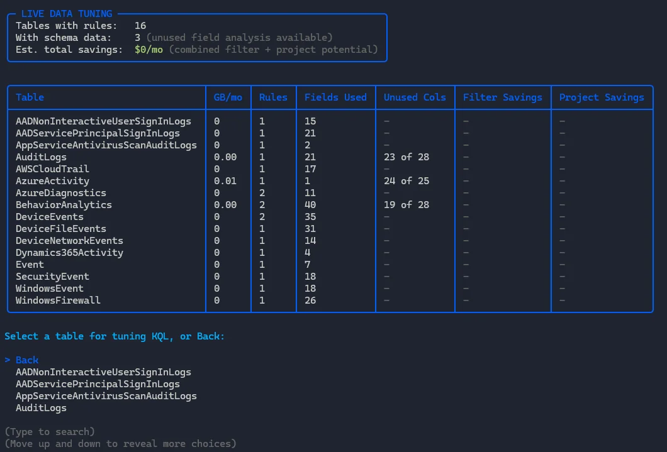The height and width of the screenshot is (452, 667).
Task: Click the WindowsFirewall entry in the table
Action: tap(58, 300)
